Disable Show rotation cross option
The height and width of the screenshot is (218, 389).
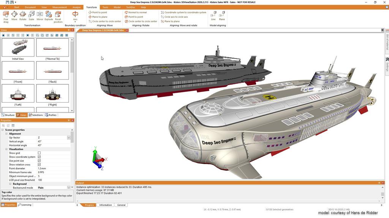(39, 164)
